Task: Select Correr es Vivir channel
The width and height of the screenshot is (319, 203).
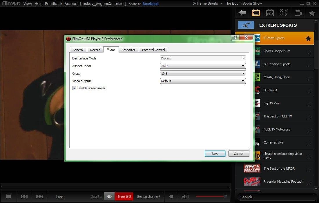Action: (273, 142)
